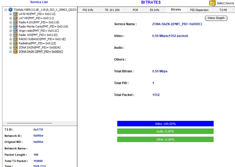Click the Total PID value 1

[153, 83]
